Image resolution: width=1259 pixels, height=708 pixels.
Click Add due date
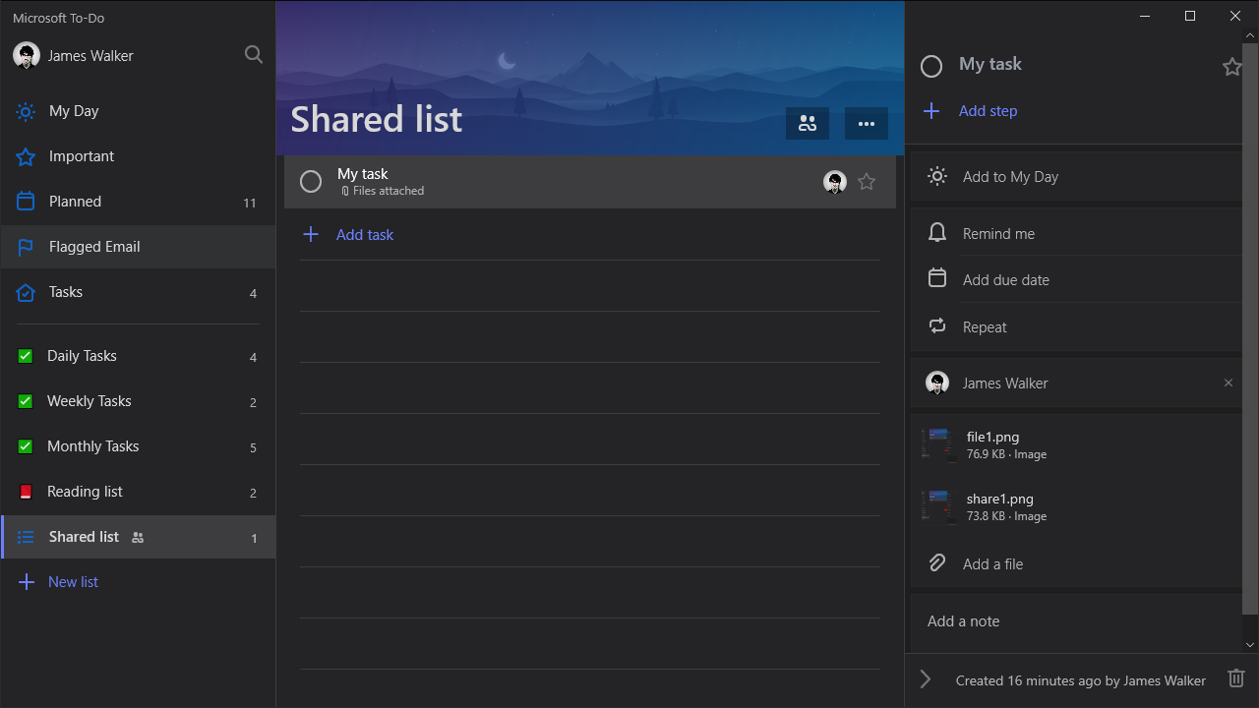[x=1077, y=280]
